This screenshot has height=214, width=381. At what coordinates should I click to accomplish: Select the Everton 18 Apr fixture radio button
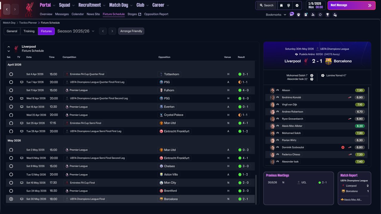(x=11, y=107)
